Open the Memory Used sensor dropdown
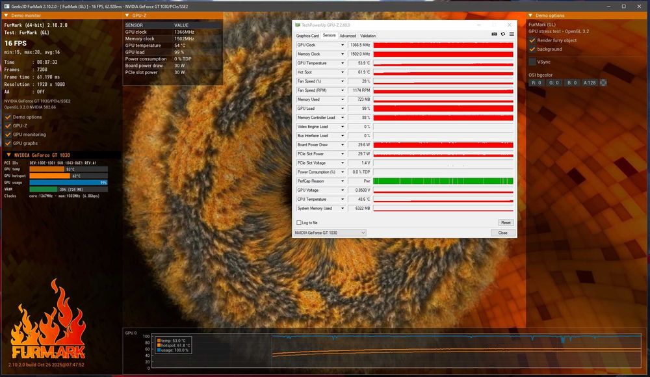The height and width of the screenshot is (377, 650). pos(343,99)
